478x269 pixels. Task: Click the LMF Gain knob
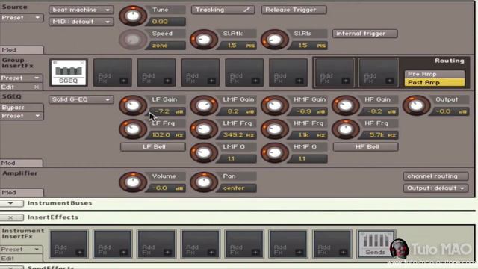[x=204, y=105]
